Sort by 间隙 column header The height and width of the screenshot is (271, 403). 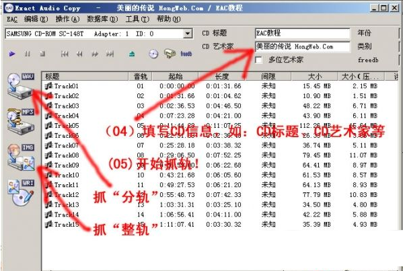268,76
